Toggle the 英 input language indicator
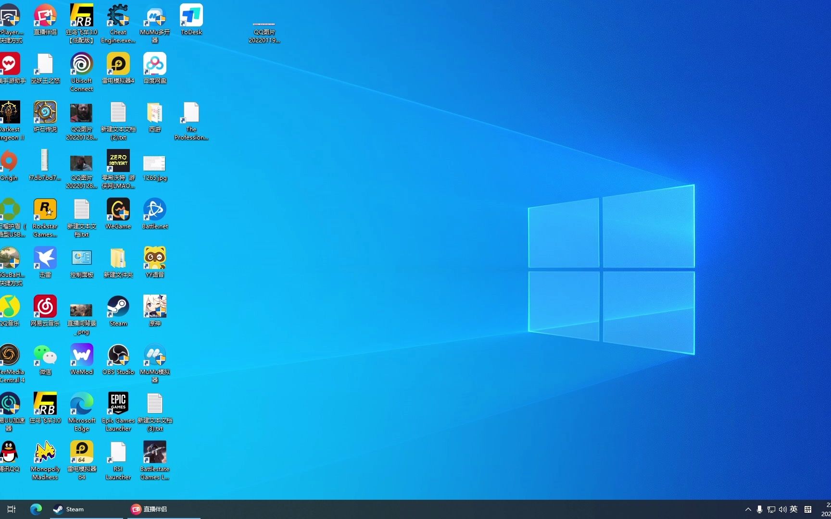831x519 pixels. click(793, 509)
